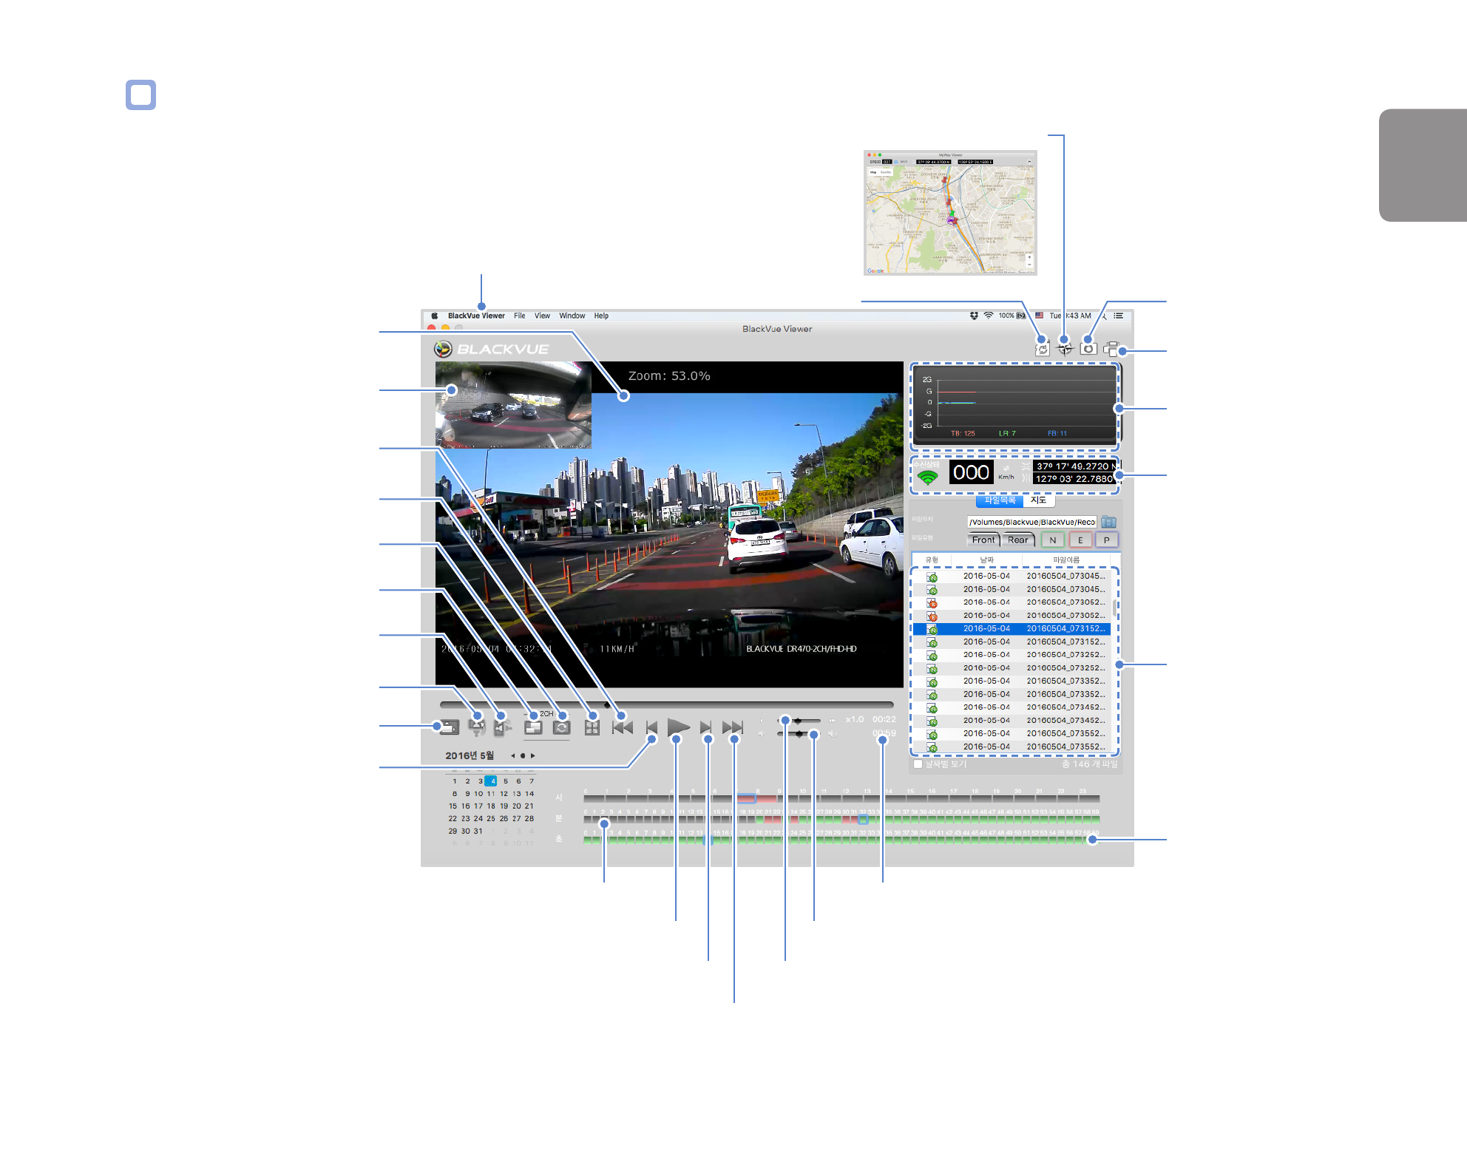Toggle the E event recording filter
Screen dimensions: 1467x1173
point(1080,540)
